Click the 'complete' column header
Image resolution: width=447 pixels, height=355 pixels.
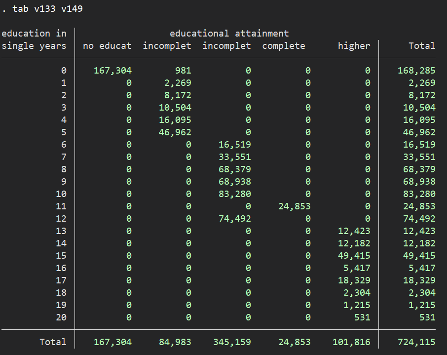284,46
